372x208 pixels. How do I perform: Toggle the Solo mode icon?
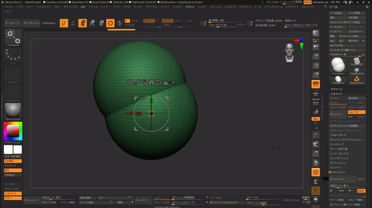[315, 200]
